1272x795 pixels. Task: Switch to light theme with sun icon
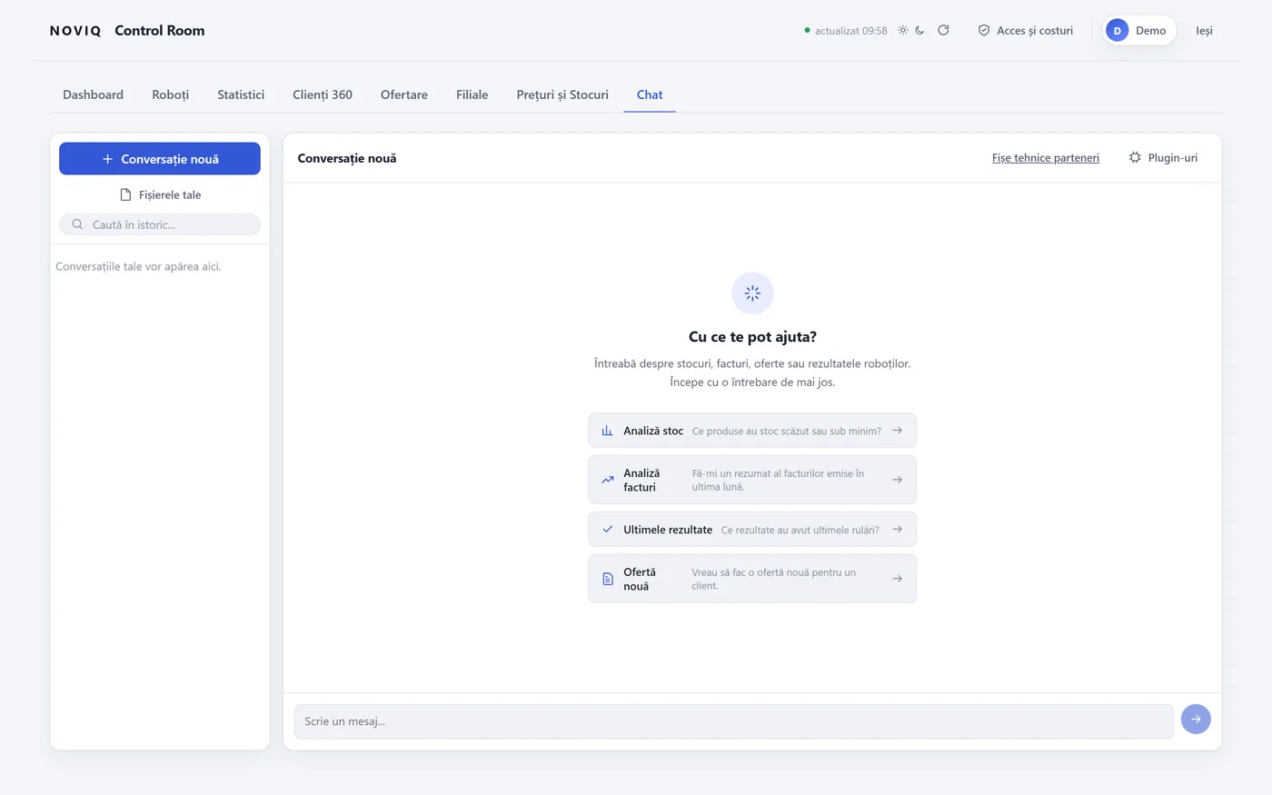(902, 30)
